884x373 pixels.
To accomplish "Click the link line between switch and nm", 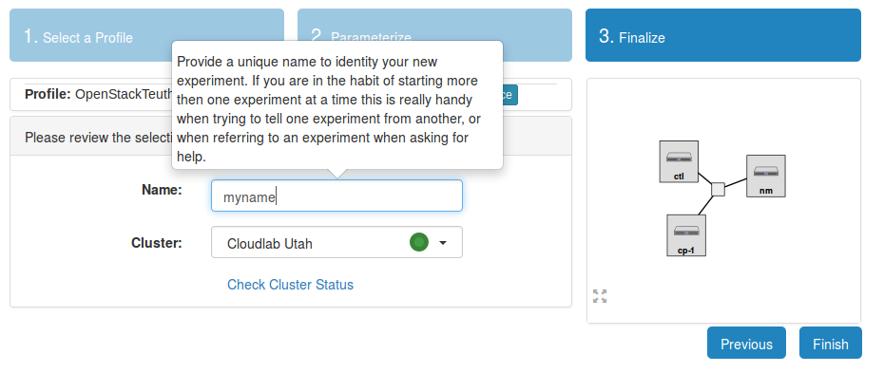I will coord(736,182).
